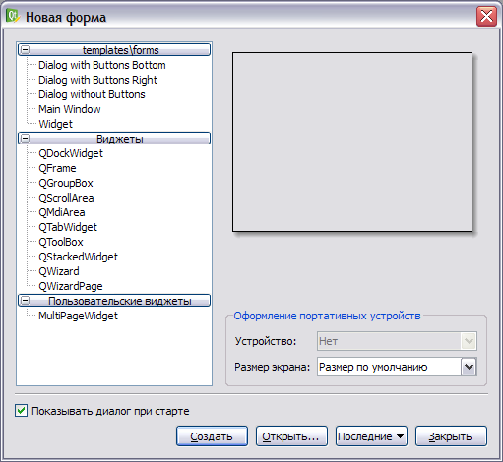Close the Новая форма dialog window
The width and height of the screenshot is (503, 462).
[x=486, y=17]
